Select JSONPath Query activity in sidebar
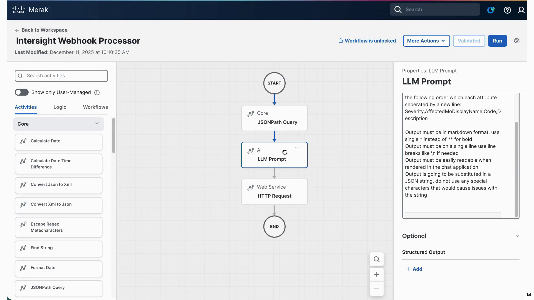The width and height of the screenshot is (534, 300). (58, 289)
